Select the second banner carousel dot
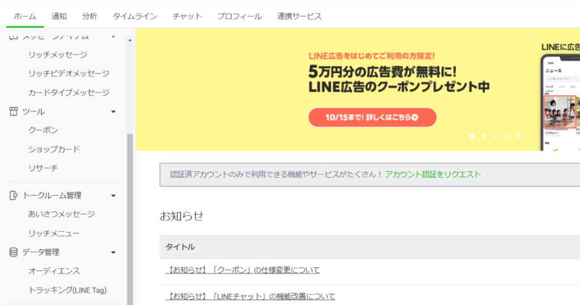Screen dimensions: 580x305 coord(484,136)
